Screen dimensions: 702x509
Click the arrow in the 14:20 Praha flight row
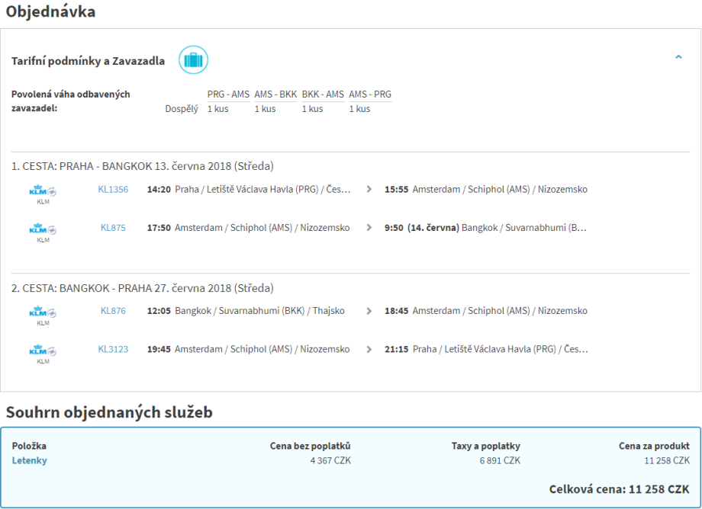[x=369, y=190]
